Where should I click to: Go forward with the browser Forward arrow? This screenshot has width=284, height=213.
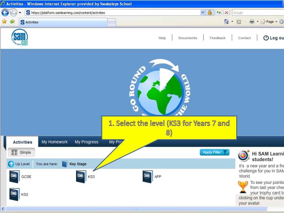(x=13, y=13)
